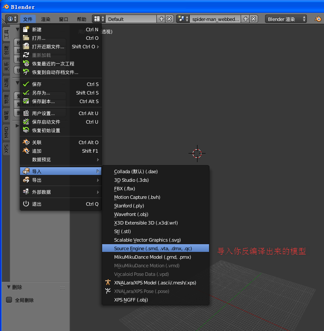Image resolution: width=324 pixels, height=331 pixels.
Task: Expand the 导出 (Export) submenu
Action: [61, 180]
